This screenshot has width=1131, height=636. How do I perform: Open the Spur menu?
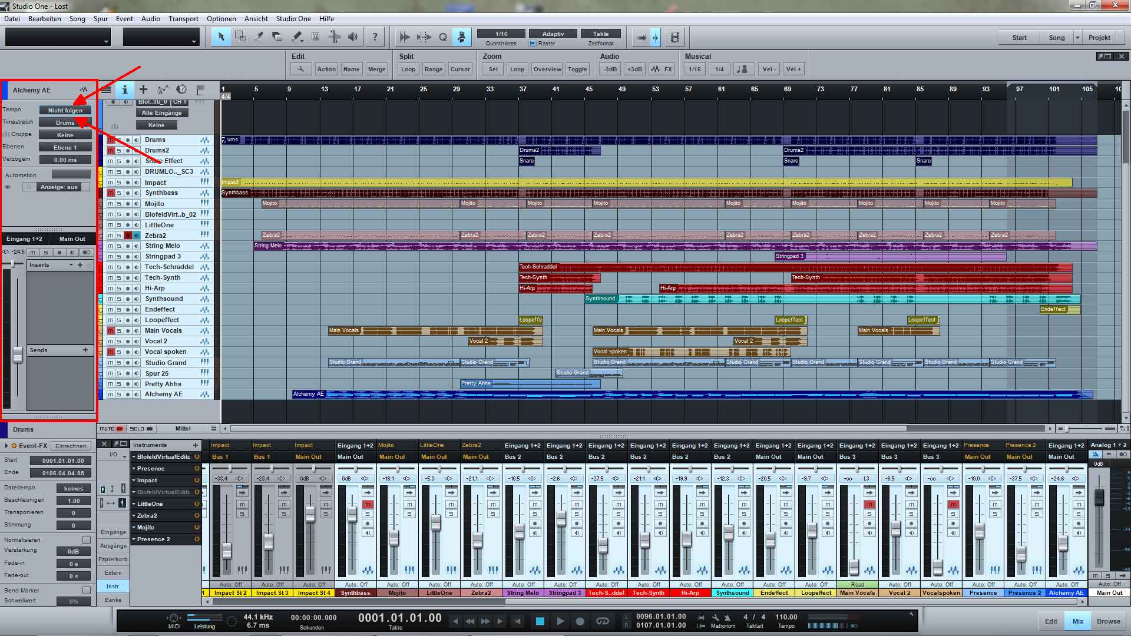pos(101,19)
